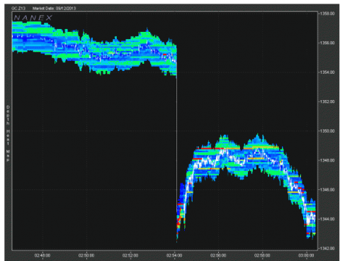The height and width of the screenshot is (261, 340).
Task: Click the 1342.00 price axis label
Action: [327, 248]
